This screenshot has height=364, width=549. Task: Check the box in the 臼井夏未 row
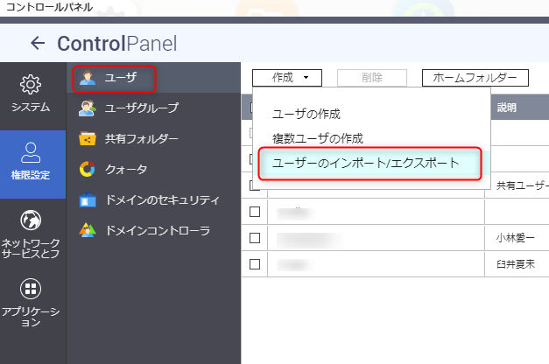pos(255,262)
